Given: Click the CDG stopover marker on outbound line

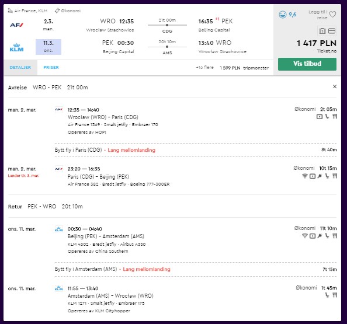Looking at the screenshot, I should point(167,25).
